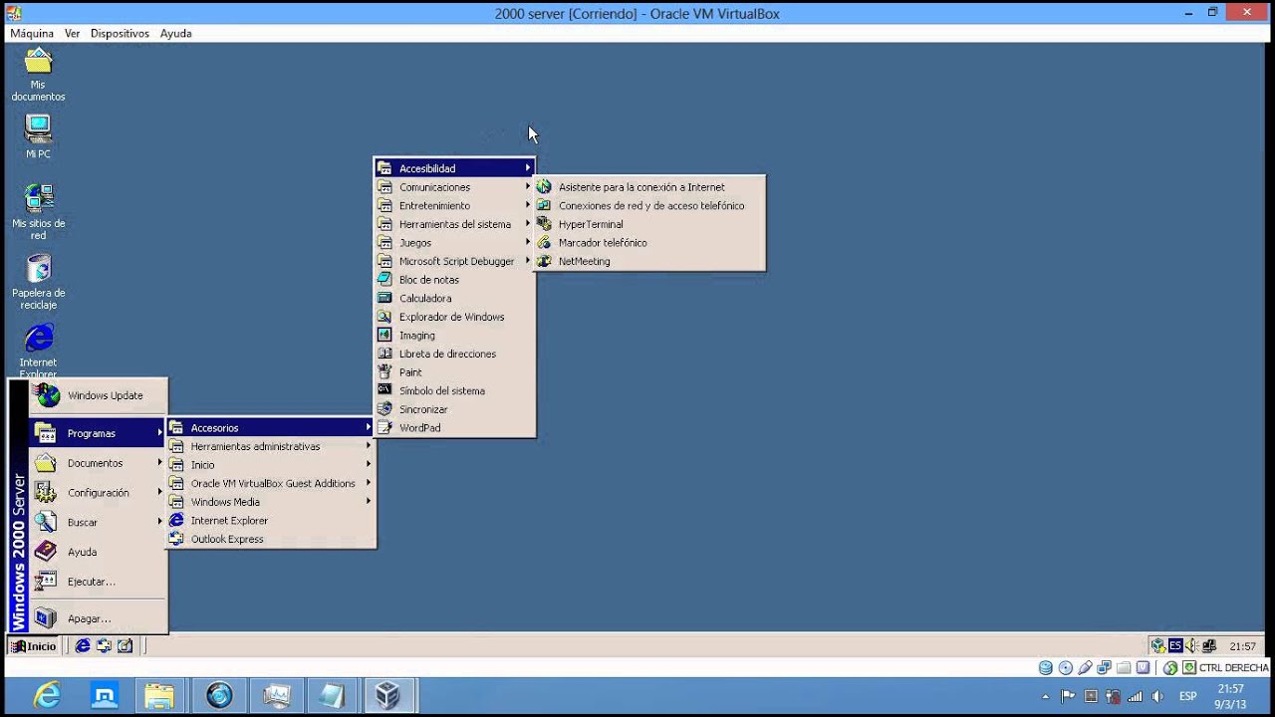The height and width of the screenshot is (717, 1275).
Task: Click the guest taskbar clock 21:57
Action: click(1242, 646)
